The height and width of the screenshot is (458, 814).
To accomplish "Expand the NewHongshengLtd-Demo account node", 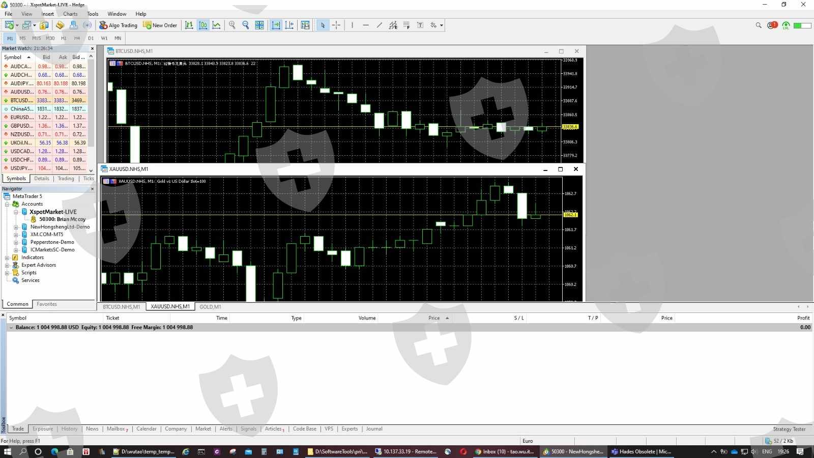I will click(x=16, y=227).
